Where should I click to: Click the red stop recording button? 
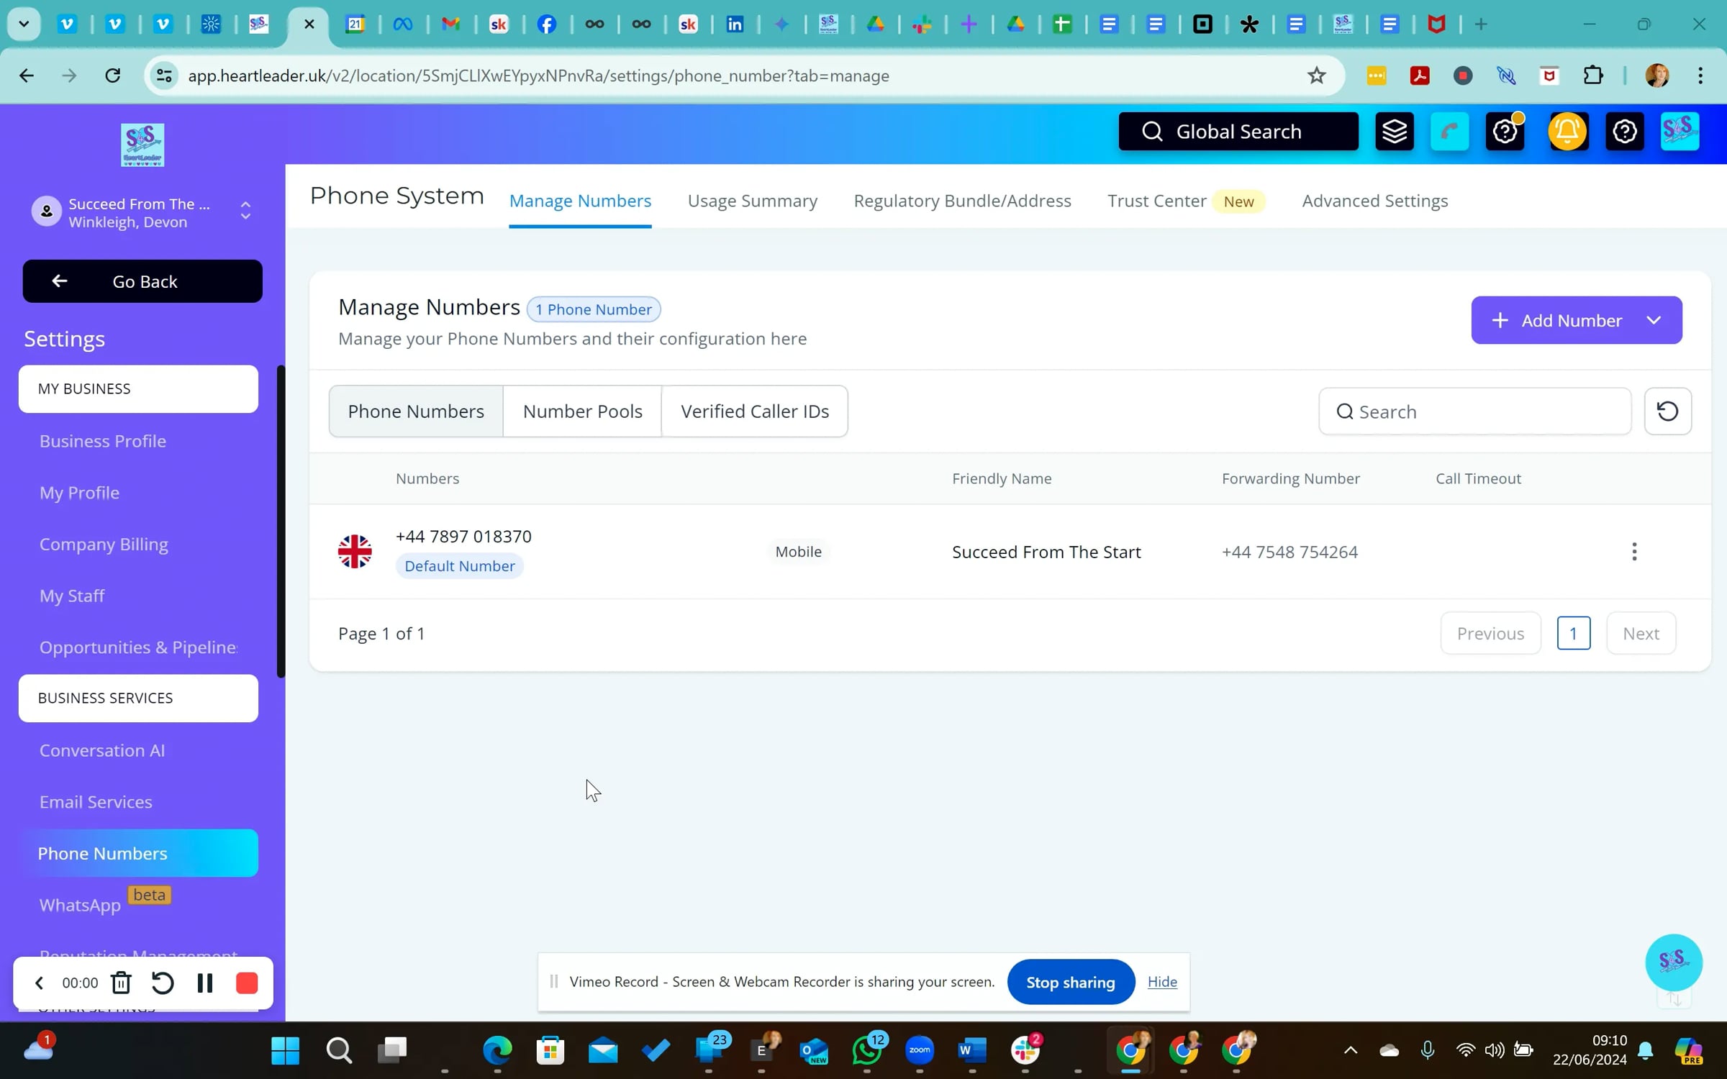(x=247, y=983)
